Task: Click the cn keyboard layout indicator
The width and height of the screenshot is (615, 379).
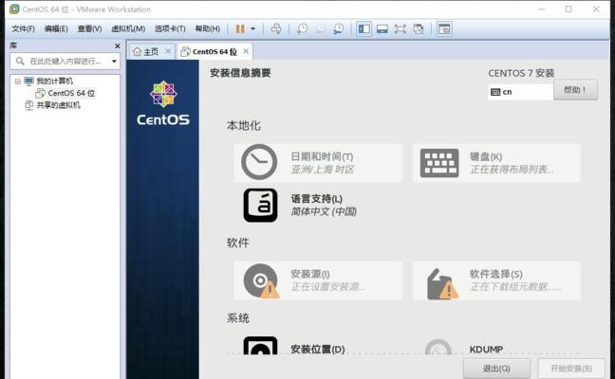Action: pyautogui.click(x=520, y=92)
